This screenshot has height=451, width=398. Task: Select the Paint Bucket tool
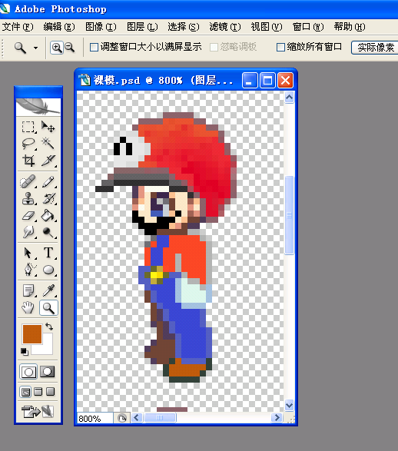tap(48, 215)
